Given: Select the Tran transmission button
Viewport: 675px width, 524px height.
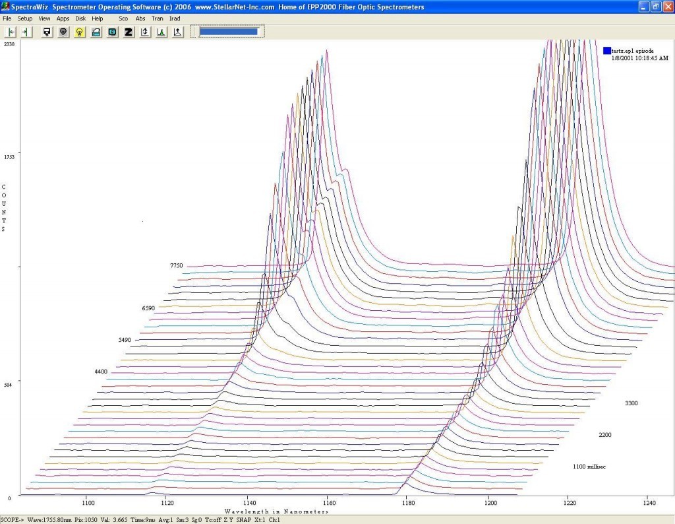Looking at the screenshot, I should 158,18.
